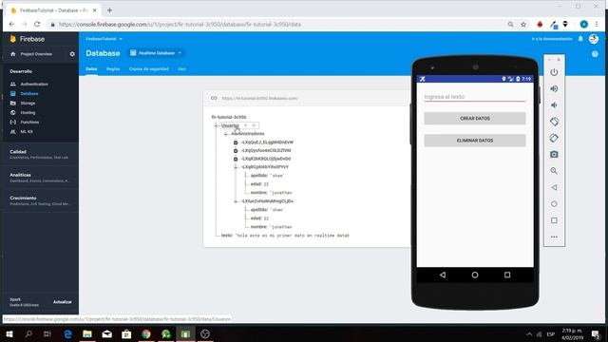Collapse the -LXqRCp child node
This screenshot has height=342, width=608.
click(236, 167)
